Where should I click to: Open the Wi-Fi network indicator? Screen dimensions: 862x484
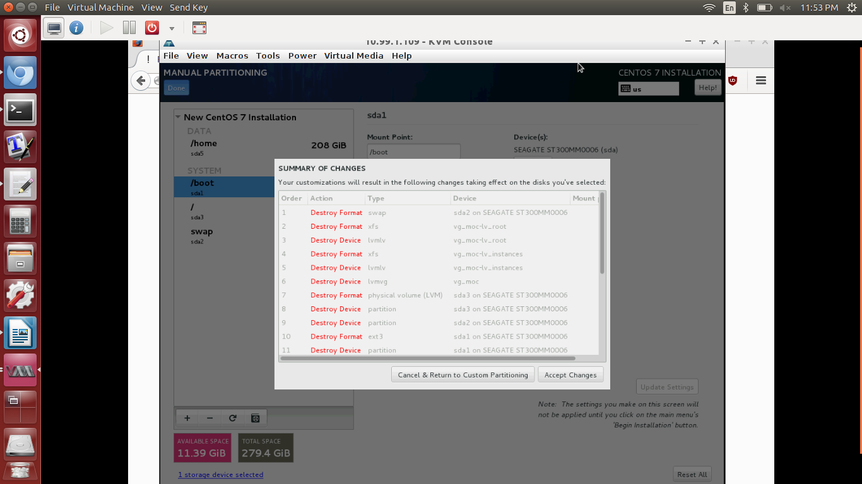(709, 8)
